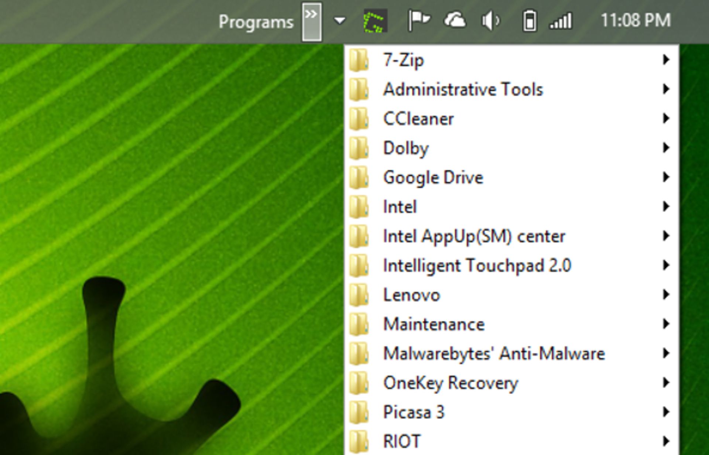
Task: Open the OneKey Recovery entry
Action: pos(511,383)
